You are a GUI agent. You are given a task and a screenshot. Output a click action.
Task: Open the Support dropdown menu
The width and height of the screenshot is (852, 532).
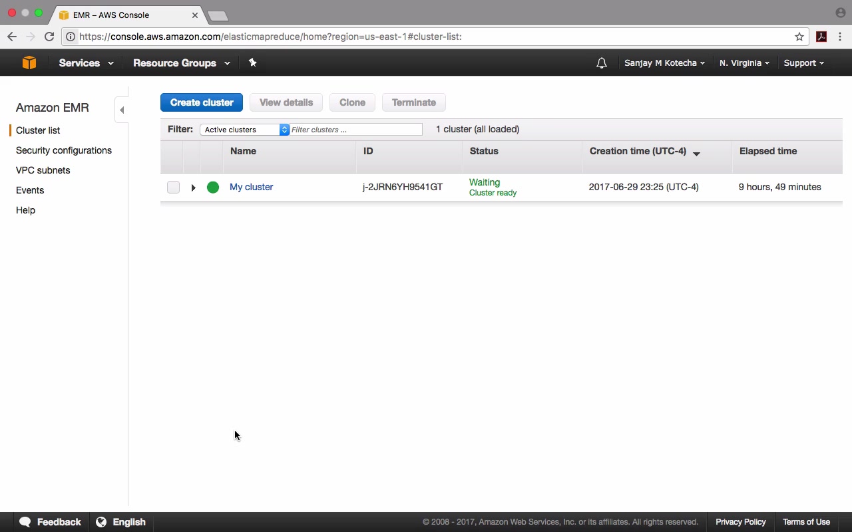(x=803, y=63)
